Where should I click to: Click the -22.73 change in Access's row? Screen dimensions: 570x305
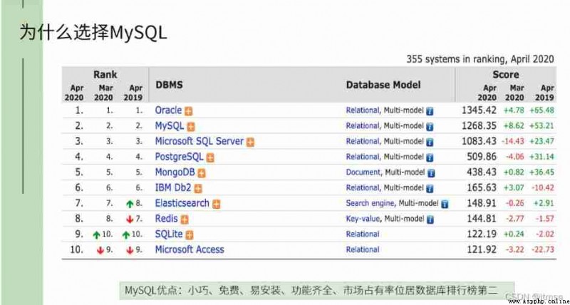541,250
